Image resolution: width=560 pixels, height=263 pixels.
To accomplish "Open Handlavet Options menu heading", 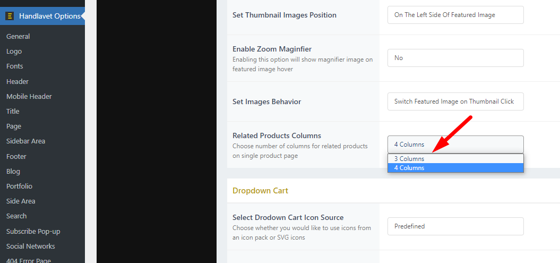I will point(50,16).
